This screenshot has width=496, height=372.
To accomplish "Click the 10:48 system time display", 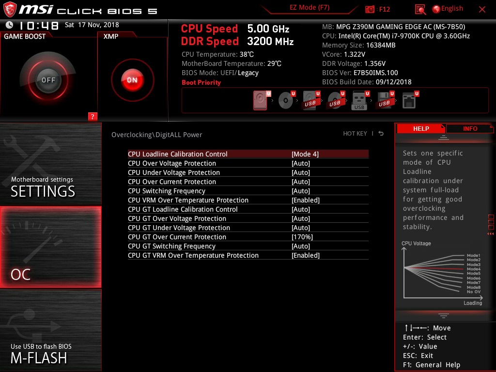I will tap(39, 25).
